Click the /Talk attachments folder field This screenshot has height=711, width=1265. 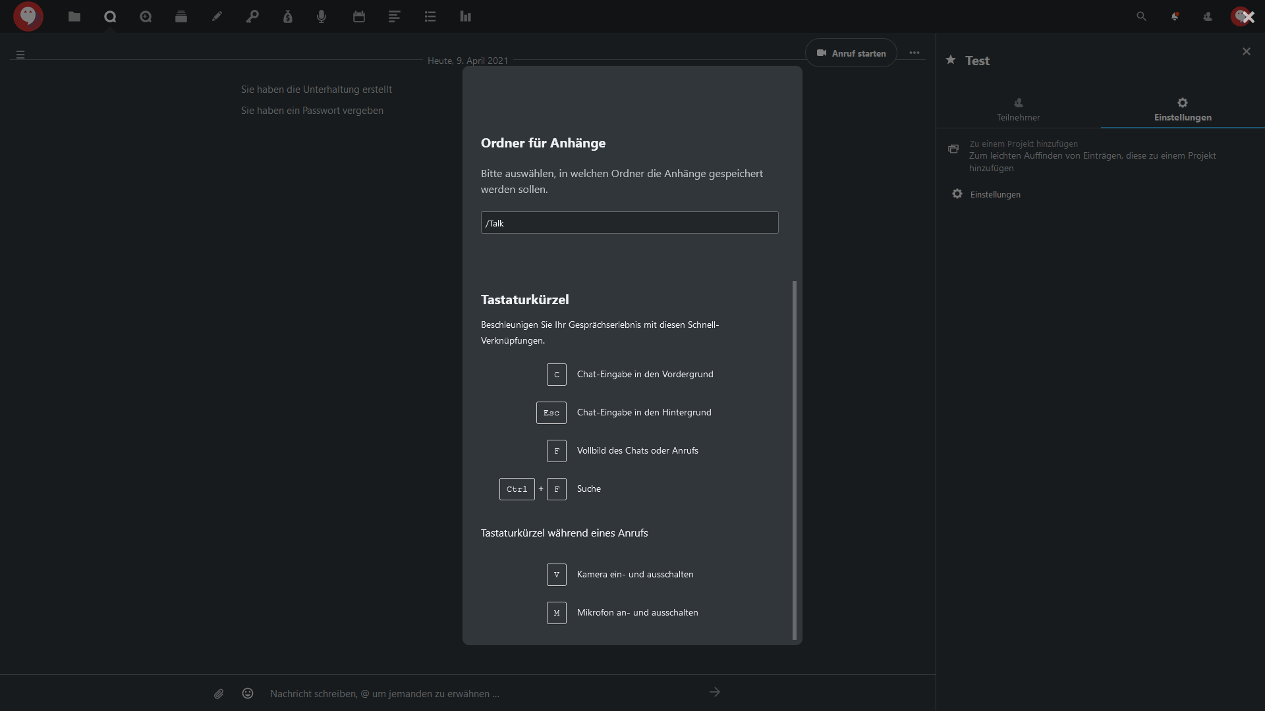point(629,223)
